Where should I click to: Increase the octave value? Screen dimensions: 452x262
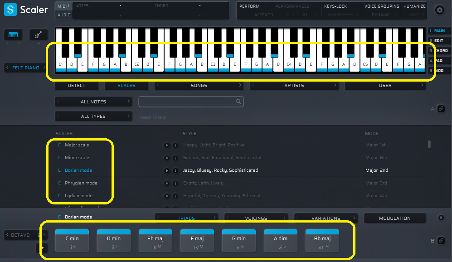pyautogui.click(x=44, y=235)
